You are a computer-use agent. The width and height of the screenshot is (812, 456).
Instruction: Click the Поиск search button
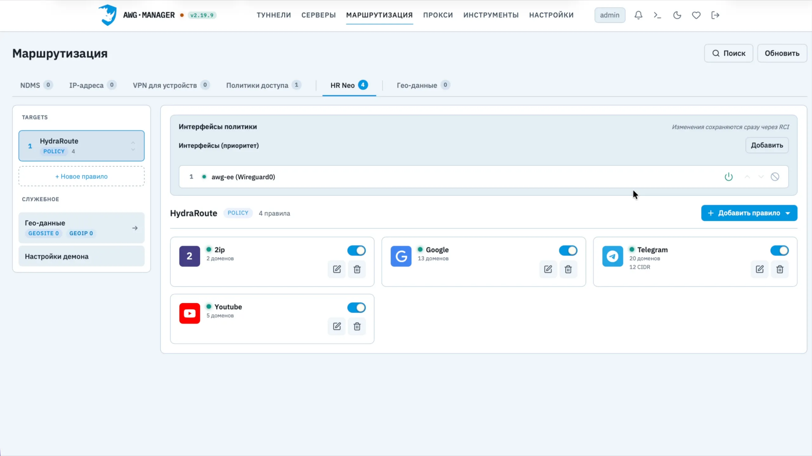[729, 53]
